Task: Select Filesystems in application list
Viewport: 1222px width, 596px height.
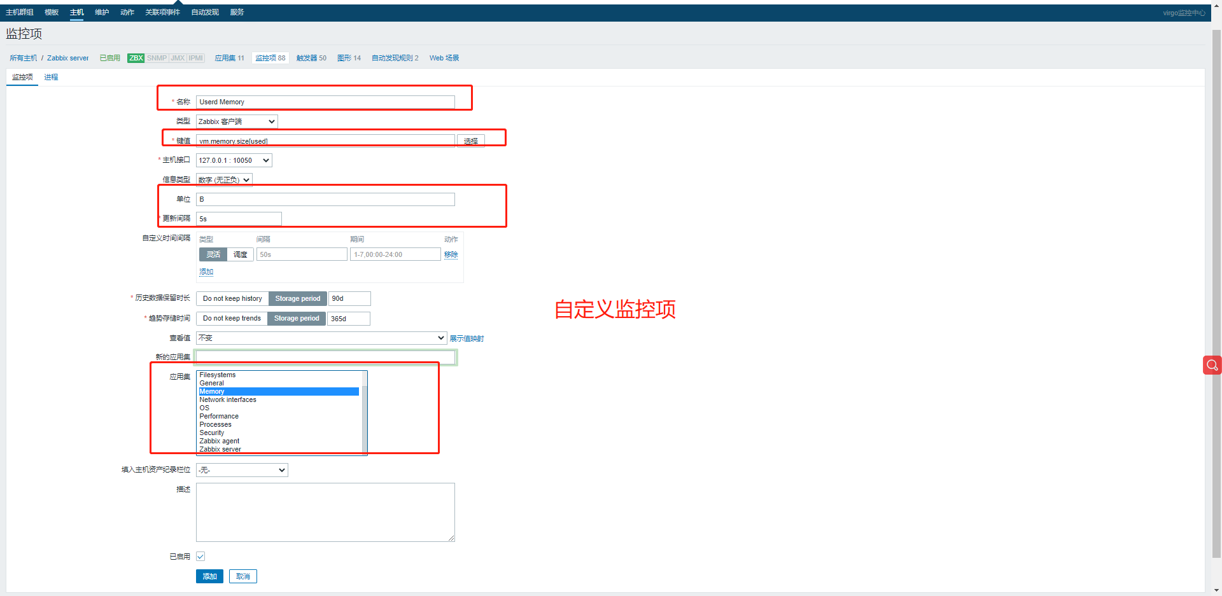Action: 279,375
